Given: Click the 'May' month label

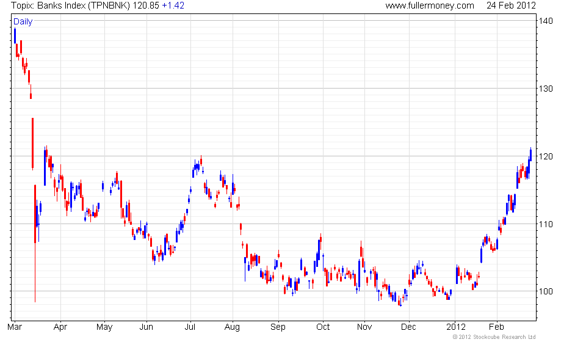Looking at the screenshot, I should pyautogui.click(x=104, y=327).
